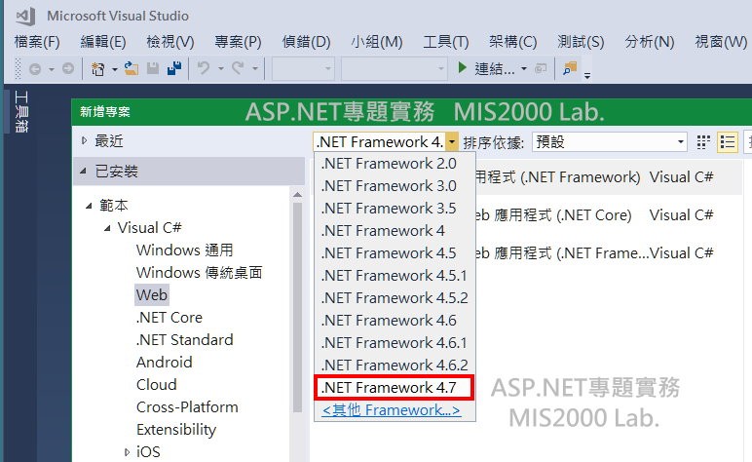Open the 測試(S) menu
This screenshot has width=752, height=462.
click(x=581, y=42)
